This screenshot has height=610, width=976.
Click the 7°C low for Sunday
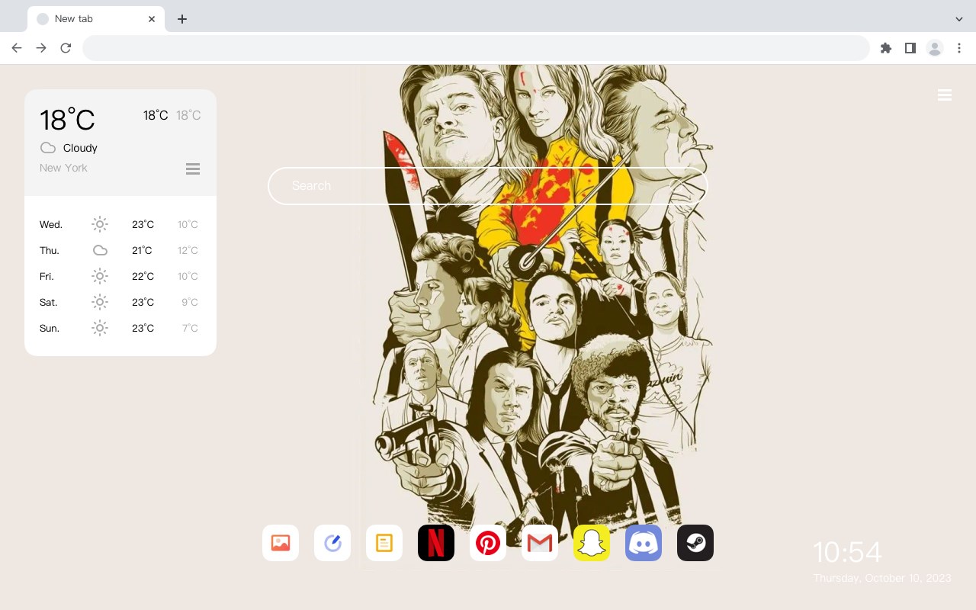[190, 328]
